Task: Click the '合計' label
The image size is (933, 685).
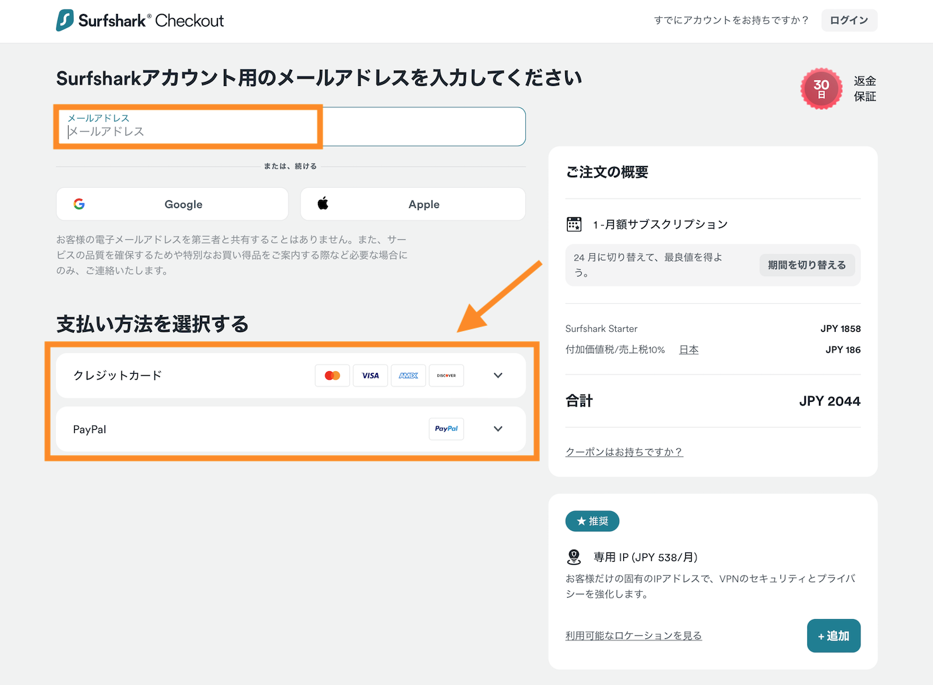Action: pyautogui.click(x=579, y=401)
